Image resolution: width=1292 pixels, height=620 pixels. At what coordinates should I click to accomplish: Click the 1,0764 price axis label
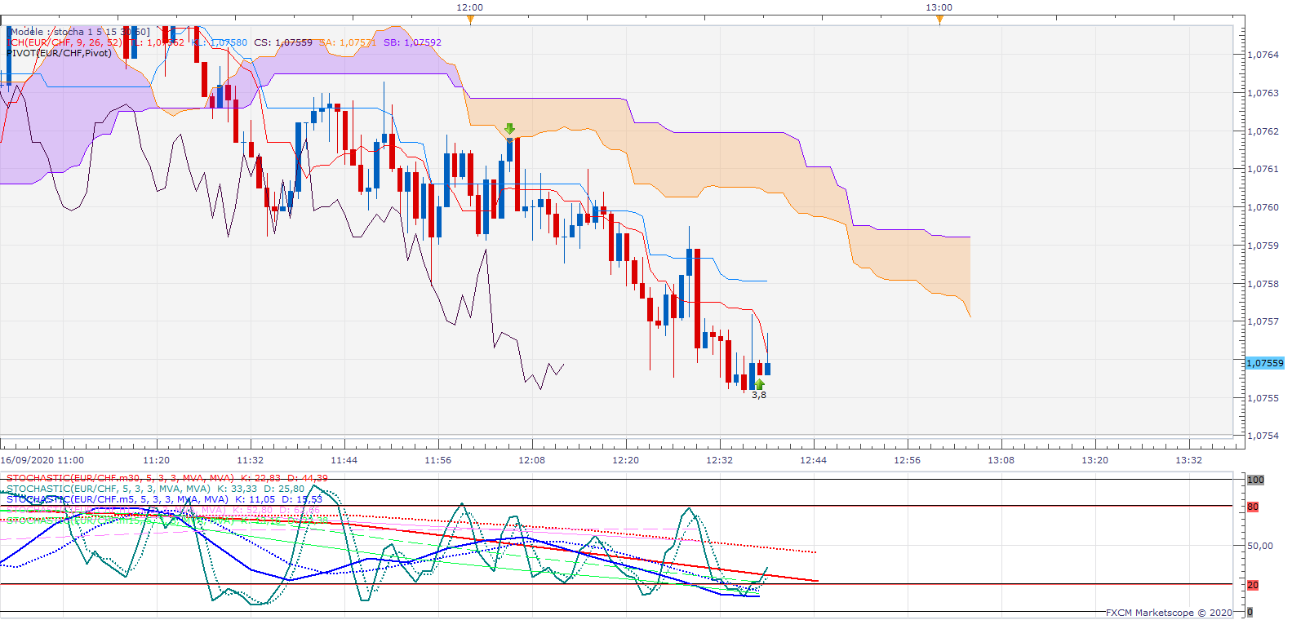coord(1263,55)
